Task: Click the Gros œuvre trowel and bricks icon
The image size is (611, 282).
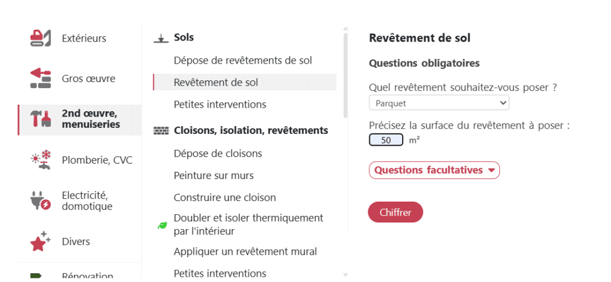Action: [41, 79]
